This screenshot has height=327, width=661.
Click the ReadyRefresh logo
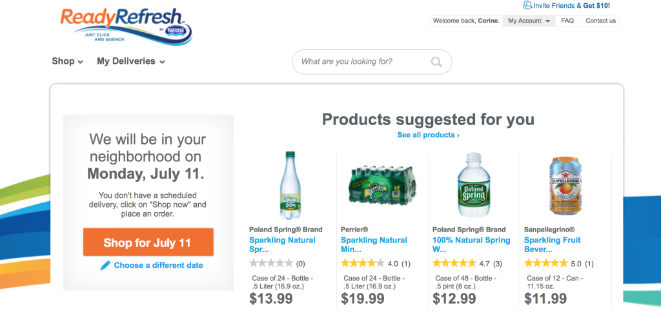[x=126, y=26]
